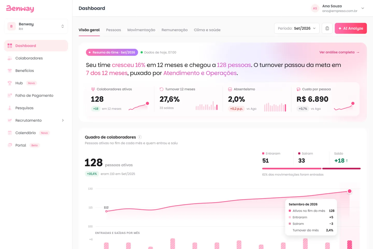The image size is (373, 249).
Task: Click the Resumo do time · Set/2026 badge
Action: click(112, 52)
